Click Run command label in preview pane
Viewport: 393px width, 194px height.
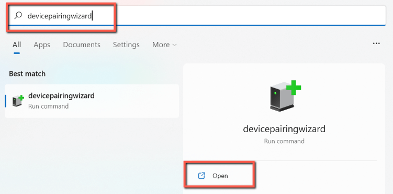(284, 141)
